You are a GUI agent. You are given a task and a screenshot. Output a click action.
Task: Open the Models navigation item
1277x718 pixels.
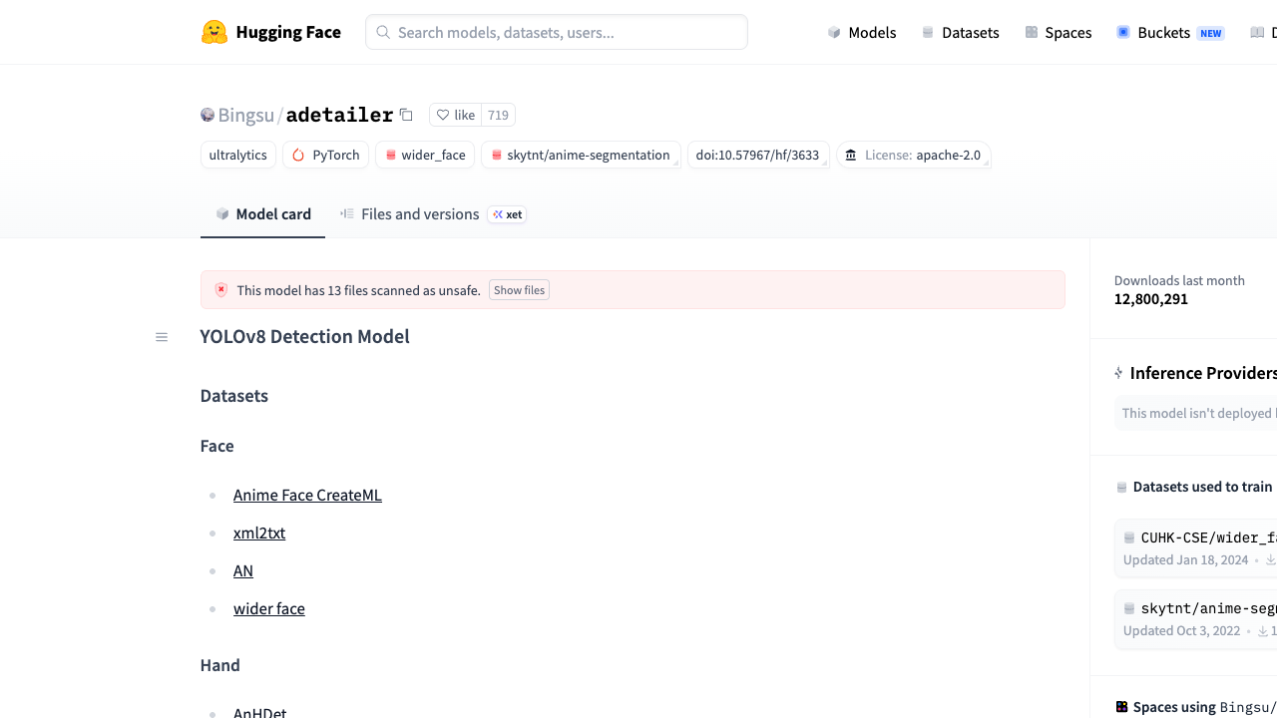(x=862, y=32)
